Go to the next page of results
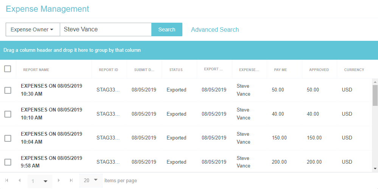 [x=59, y=181]
